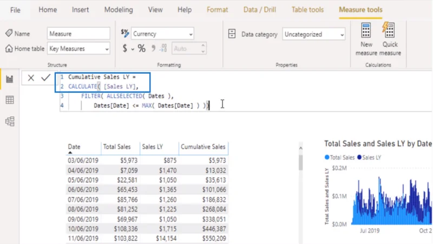Open the Data / Drill ribbon tab
Image resolution: width=433 pixels, height=244 pixels.
click(x=260, y=10)
